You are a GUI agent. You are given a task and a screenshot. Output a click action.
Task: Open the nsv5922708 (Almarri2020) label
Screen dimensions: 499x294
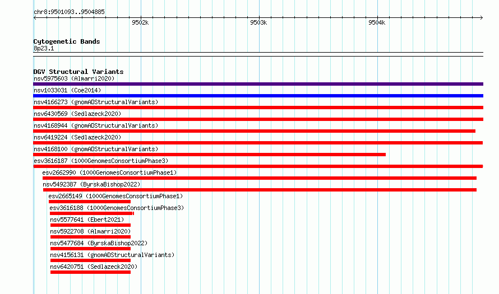pos(90,231)
